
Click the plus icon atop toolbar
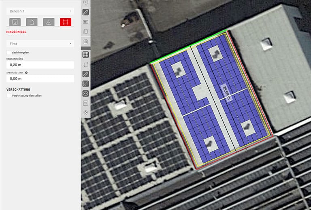tap(85, 2)
